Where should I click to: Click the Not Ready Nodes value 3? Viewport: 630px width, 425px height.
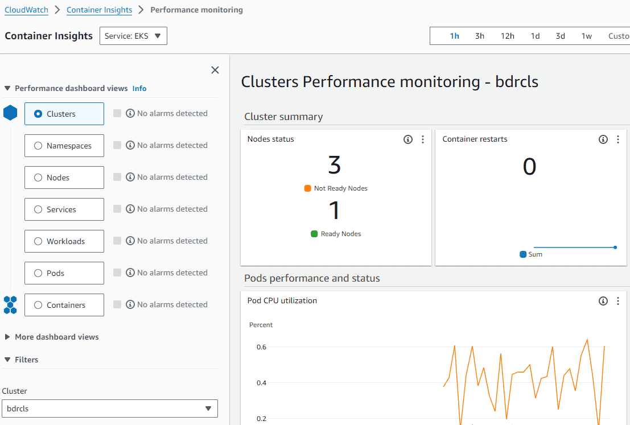pos(334,165)
